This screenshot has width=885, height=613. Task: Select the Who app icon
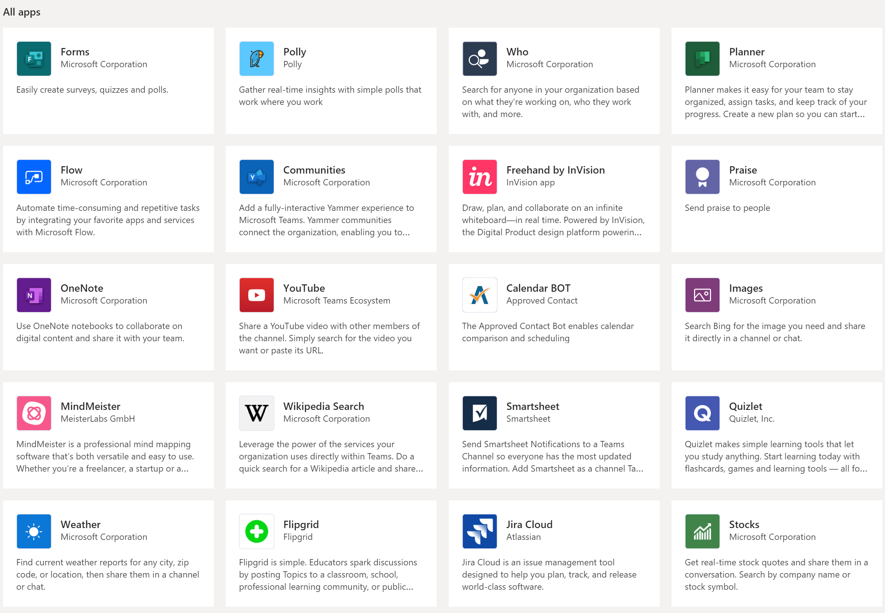click(x=480, y=59)
